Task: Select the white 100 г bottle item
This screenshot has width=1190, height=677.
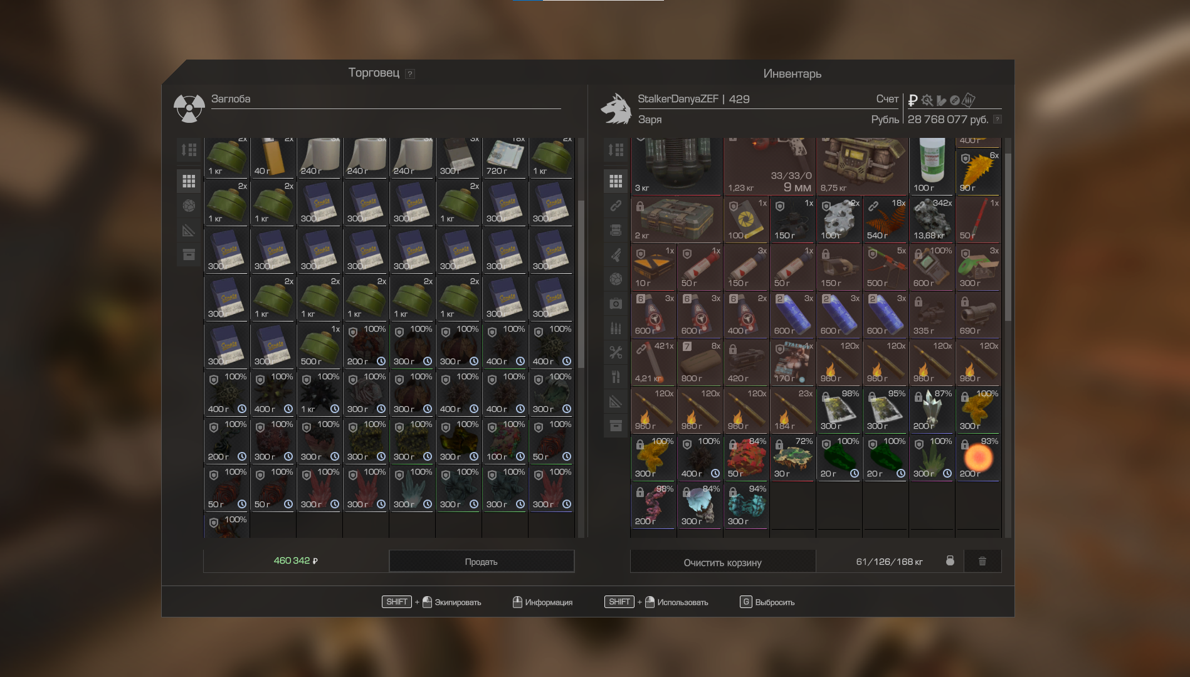Action: click(932, 166)
